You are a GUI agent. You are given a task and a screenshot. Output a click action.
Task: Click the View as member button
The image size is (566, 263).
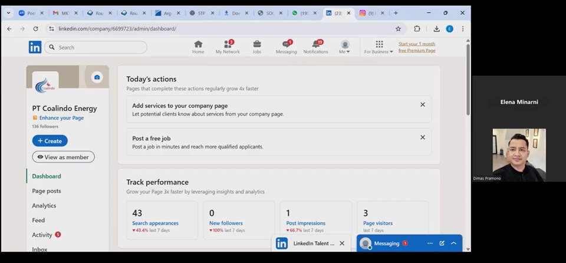[64, 157]
